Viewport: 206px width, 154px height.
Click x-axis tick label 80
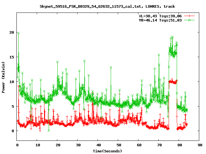tap(180, 145)
